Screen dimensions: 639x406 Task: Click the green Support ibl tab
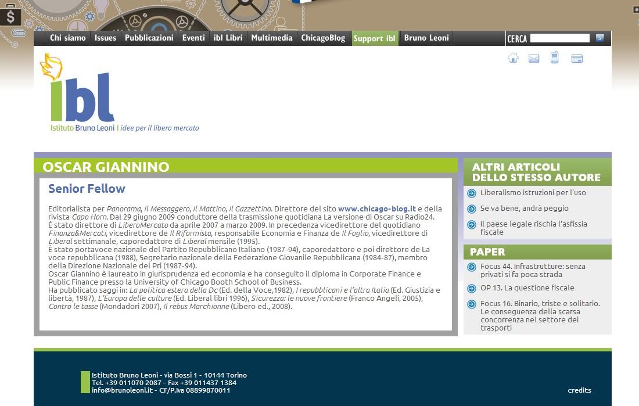point(375,38)
